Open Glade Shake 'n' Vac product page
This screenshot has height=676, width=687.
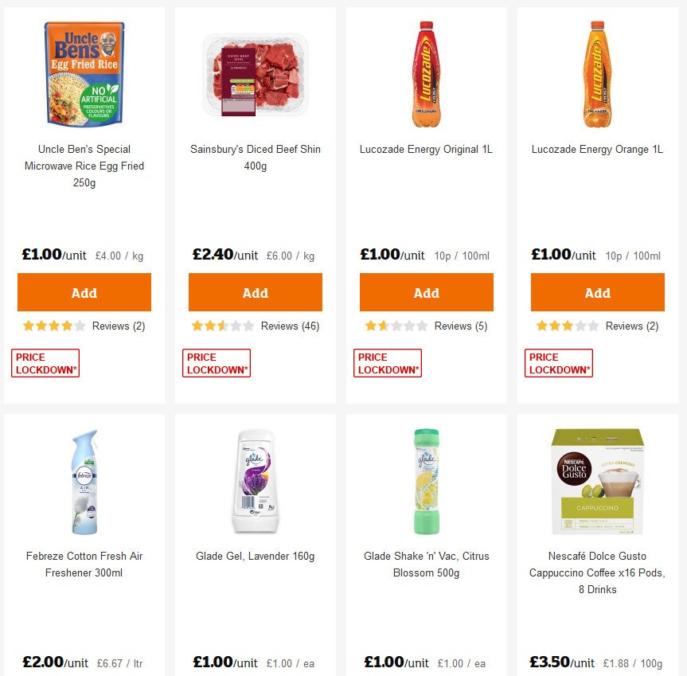coord(426,564)
